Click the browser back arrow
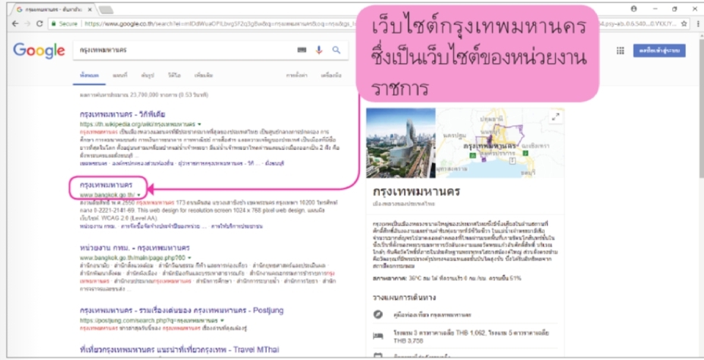Screen dimensions: 704x360 click(16, 23)
